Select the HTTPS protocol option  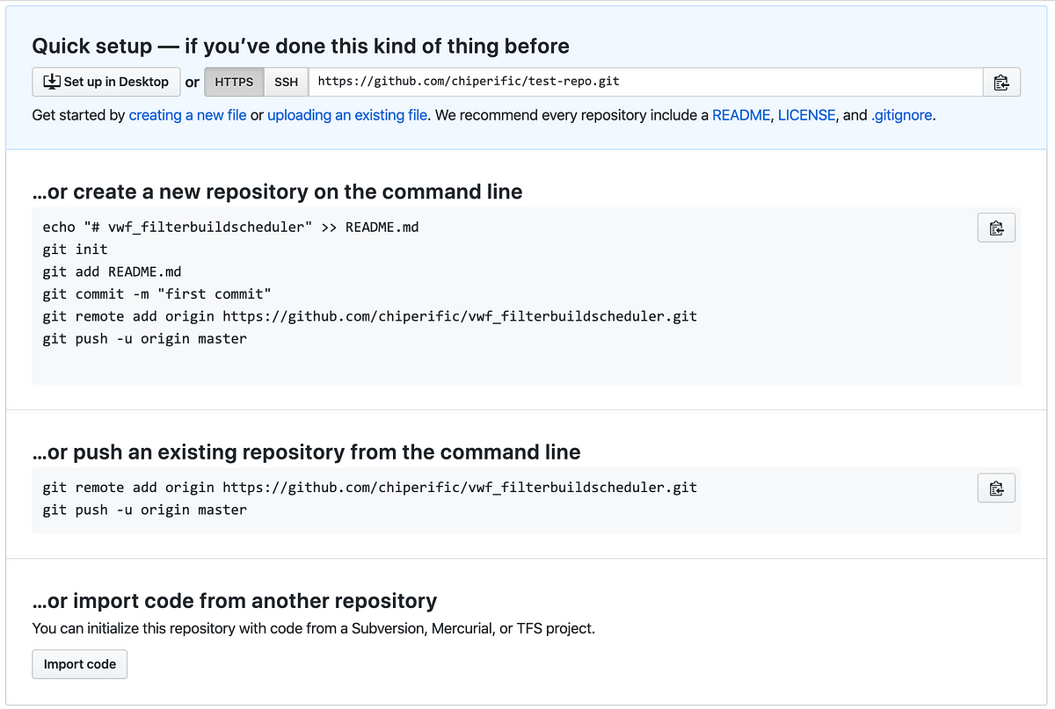[234, 82]
